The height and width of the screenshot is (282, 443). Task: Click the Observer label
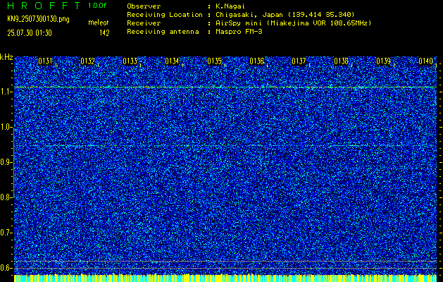144,6
